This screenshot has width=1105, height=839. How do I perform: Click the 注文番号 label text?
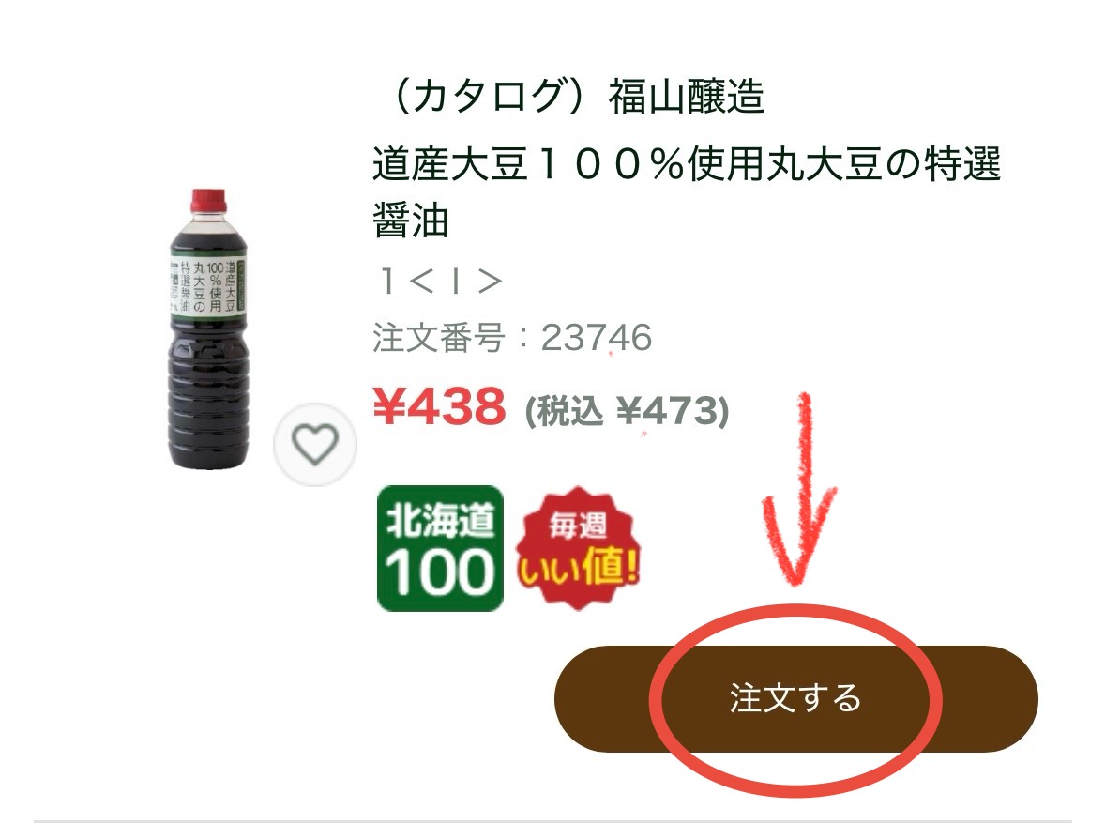click(x=438, y=338)
